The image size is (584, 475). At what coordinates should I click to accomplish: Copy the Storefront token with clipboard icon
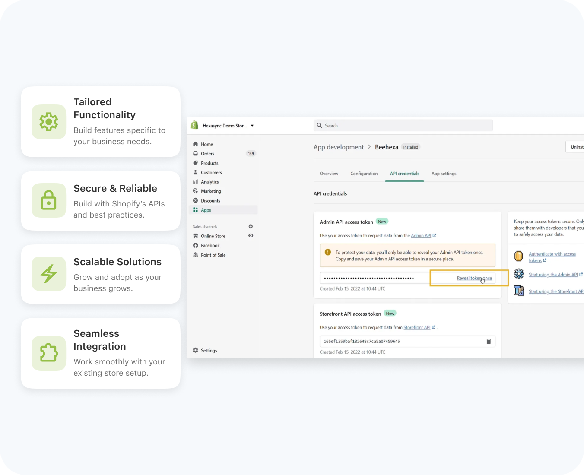pos(489,342)
